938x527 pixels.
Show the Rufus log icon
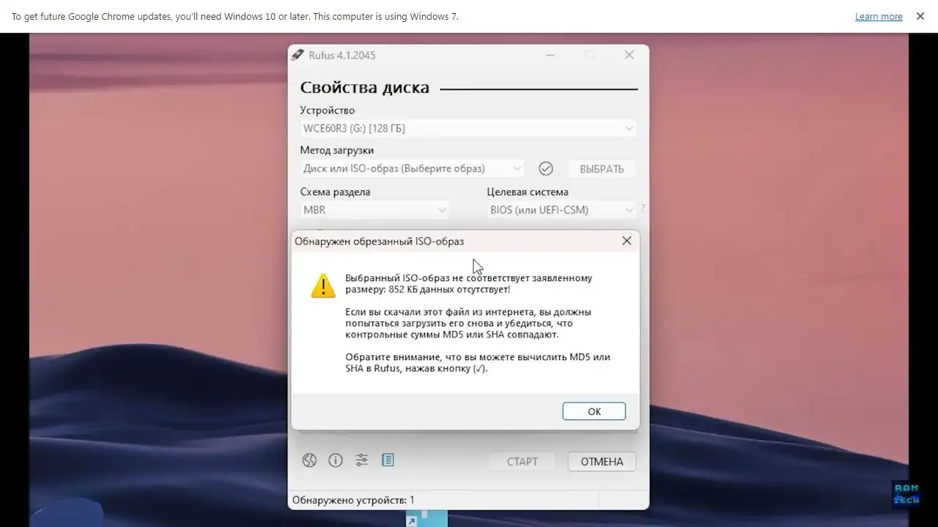point(388,460)
